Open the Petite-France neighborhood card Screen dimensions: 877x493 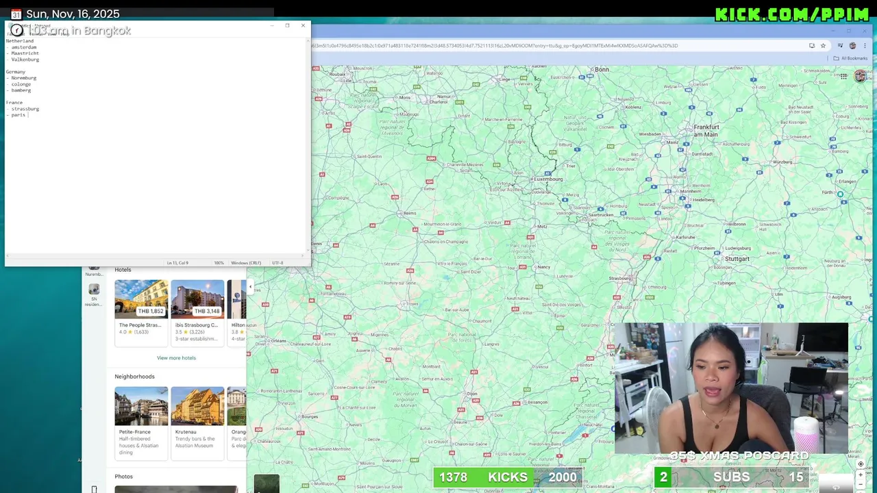(141, 422)
